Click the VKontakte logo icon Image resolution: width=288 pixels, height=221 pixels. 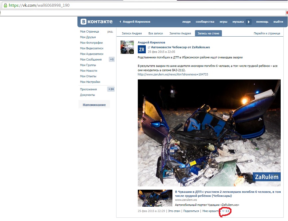point(83,22)
